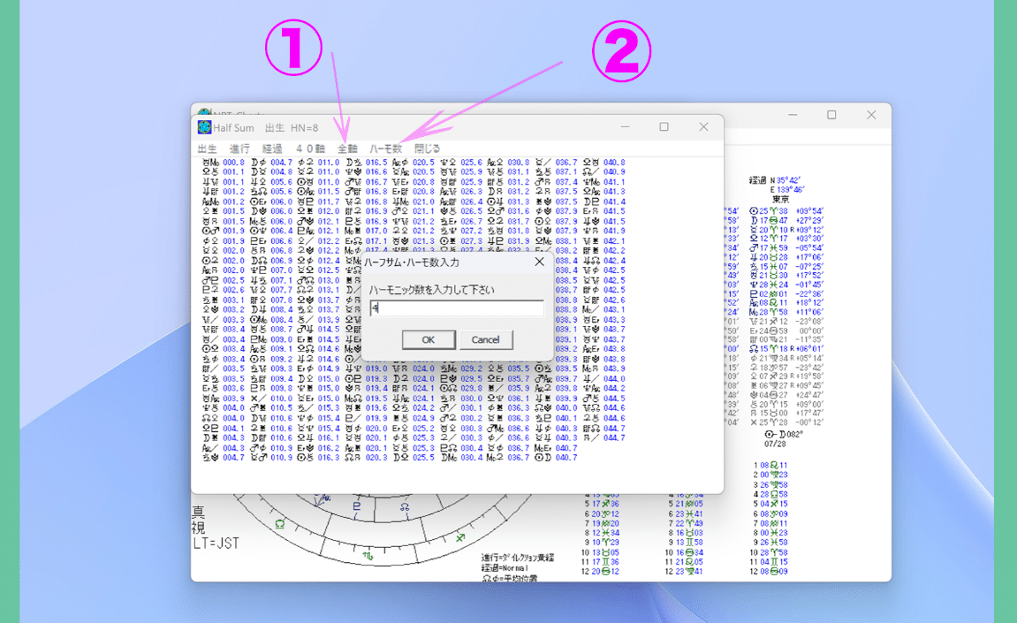
Task: Select the 011.5 value in the list
Action: (x=329, y=192)
